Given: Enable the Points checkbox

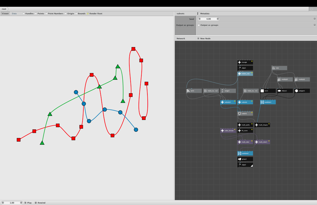Looking at the screenshot, I should (36, 14).
